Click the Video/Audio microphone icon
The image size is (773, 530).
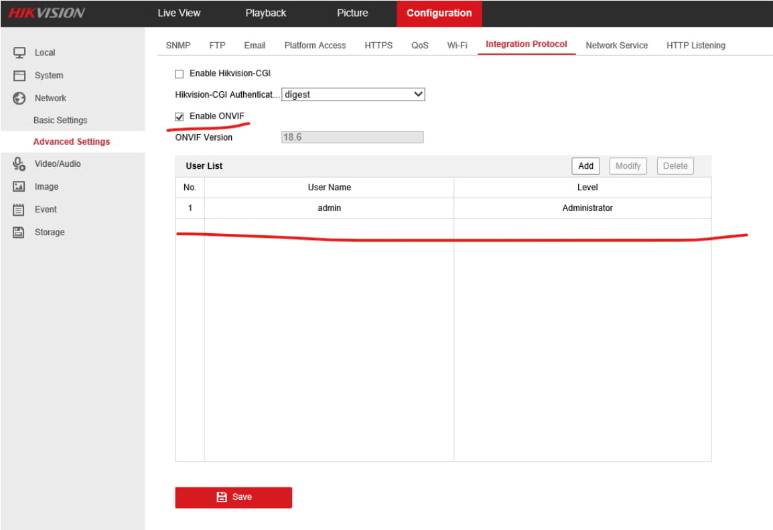(x=19, y=164)
